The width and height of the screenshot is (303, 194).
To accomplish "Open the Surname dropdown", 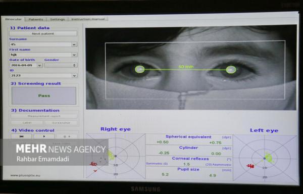I will click(74, 44).
